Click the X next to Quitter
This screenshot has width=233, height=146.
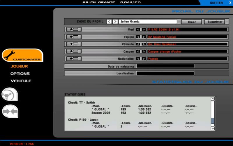point(230,3)
